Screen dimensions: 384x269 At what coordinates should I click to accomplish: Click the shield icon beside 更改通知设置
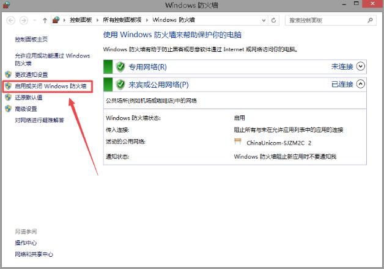[x=8, y=74]
